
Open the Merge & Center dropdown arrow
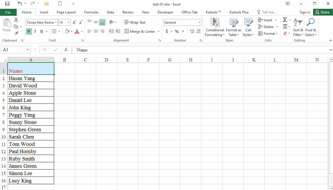pyautogui.click(x=158, y=31)
